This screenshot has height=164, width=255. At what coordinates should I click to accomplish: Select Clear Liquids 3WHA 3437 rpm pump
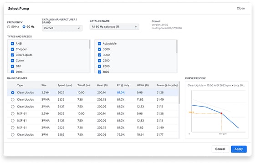13,107
